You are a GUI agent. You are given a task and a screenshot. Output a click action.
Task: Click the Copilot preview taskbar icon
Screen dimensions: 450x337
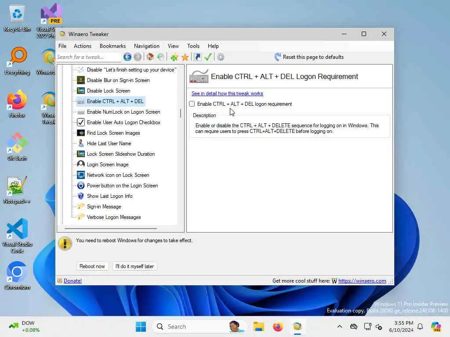[x=436, y=326]
